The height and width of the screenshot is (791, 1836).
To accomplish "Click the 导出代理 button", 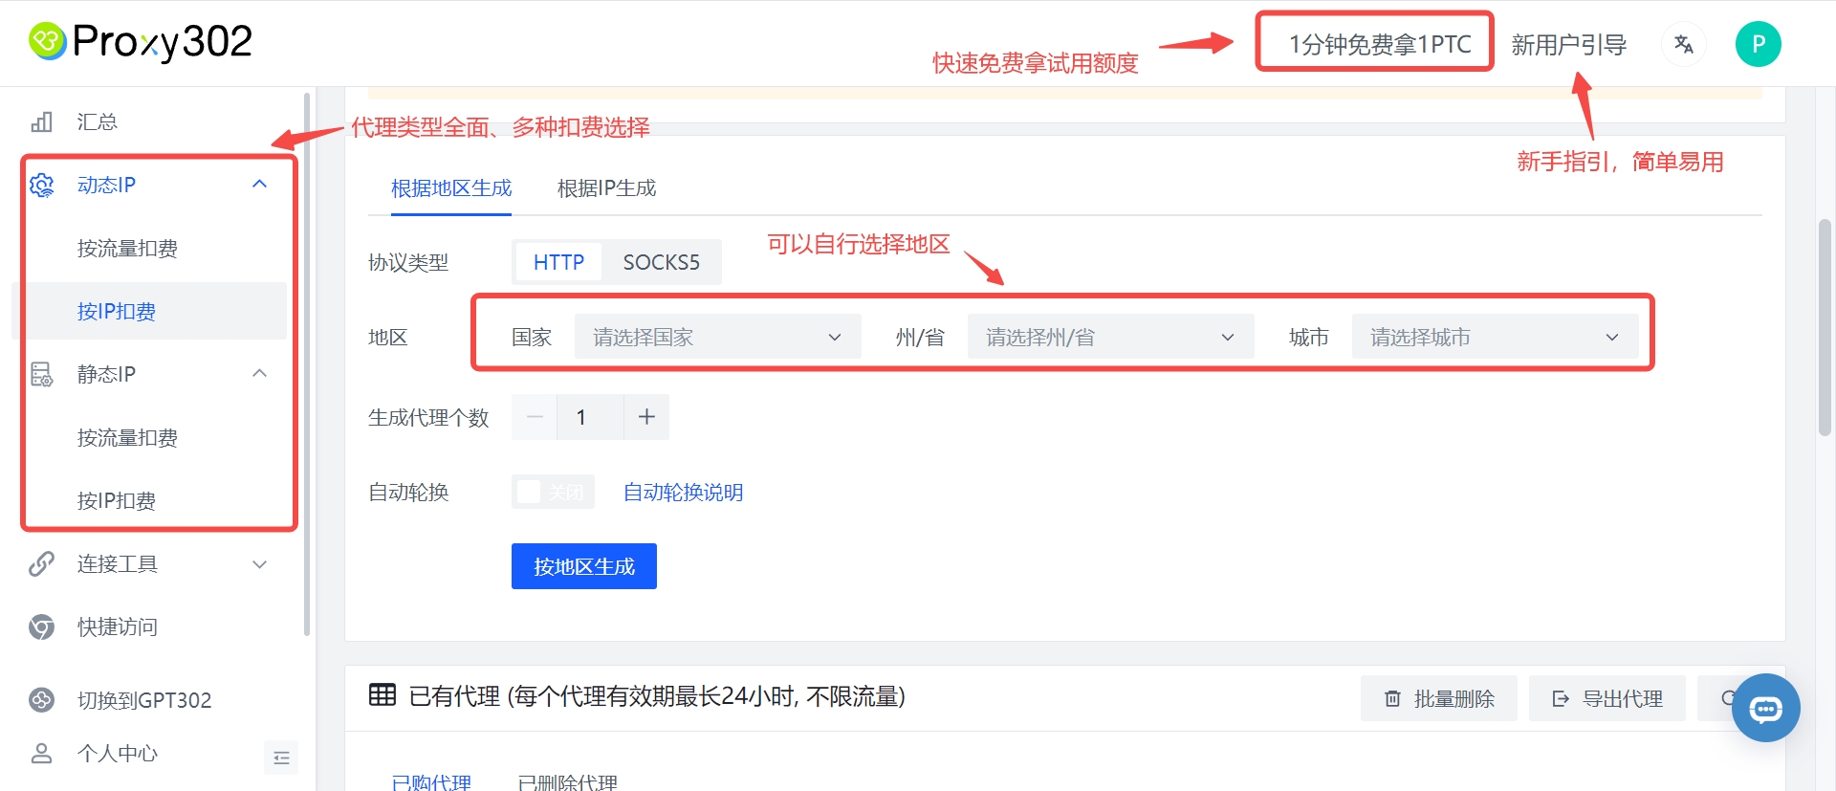I will [1607, 698].
